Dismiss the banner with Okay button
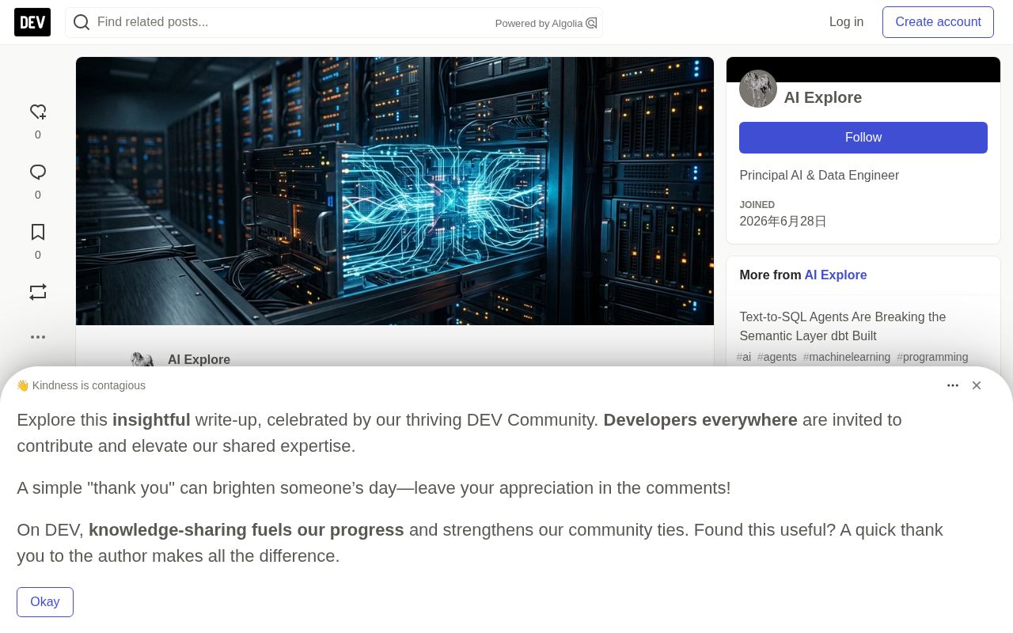1013x633 pixels. pyautogui.click(x=45, y=602)
